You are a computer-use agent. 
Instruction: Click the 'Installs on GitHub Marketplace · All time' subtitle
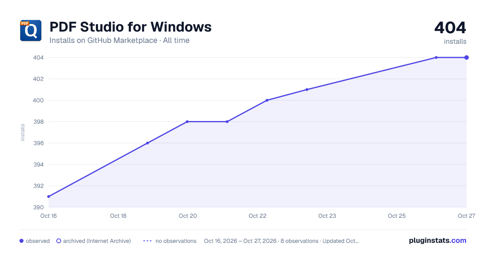119,40
